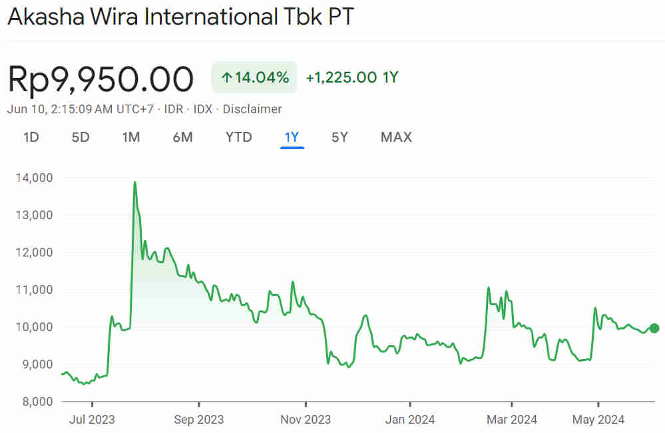Viewport: 665px width, 433px height.
Task: Select the 1D time range tab
Action: [x=31, y=137]
